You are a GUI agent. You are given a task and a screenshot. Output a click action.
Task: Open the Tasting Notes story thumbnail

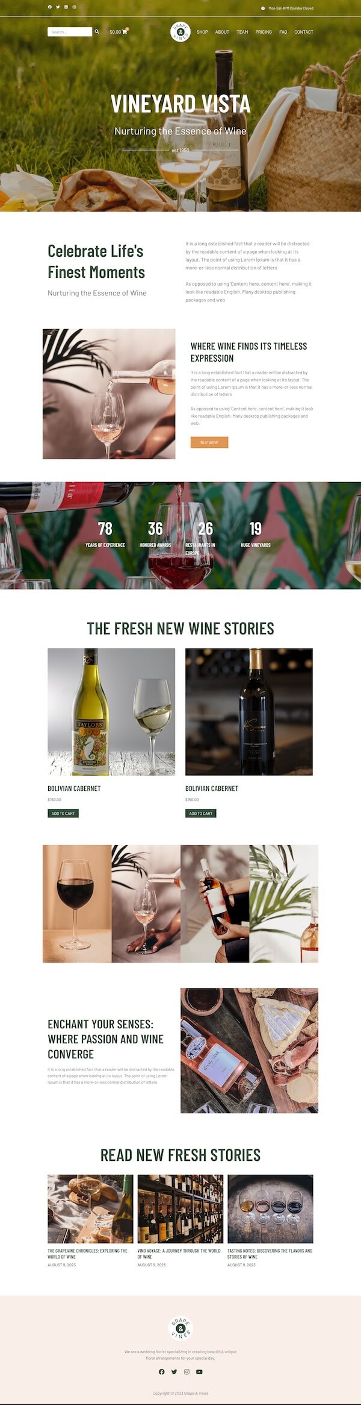(x=270, y=1209)
